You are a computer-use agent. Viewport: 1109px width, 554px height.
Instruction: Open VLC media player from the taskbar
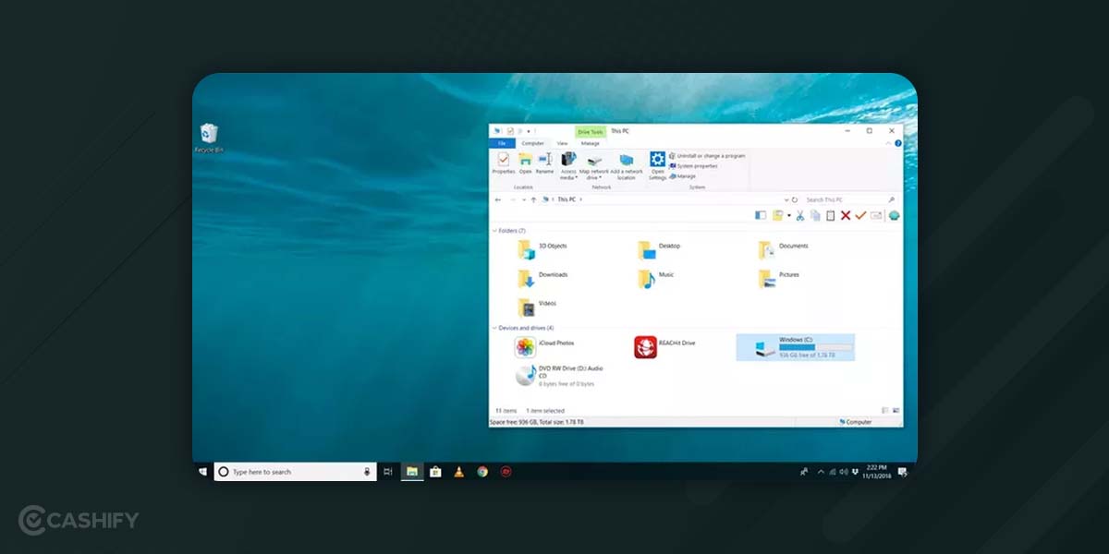458,472
